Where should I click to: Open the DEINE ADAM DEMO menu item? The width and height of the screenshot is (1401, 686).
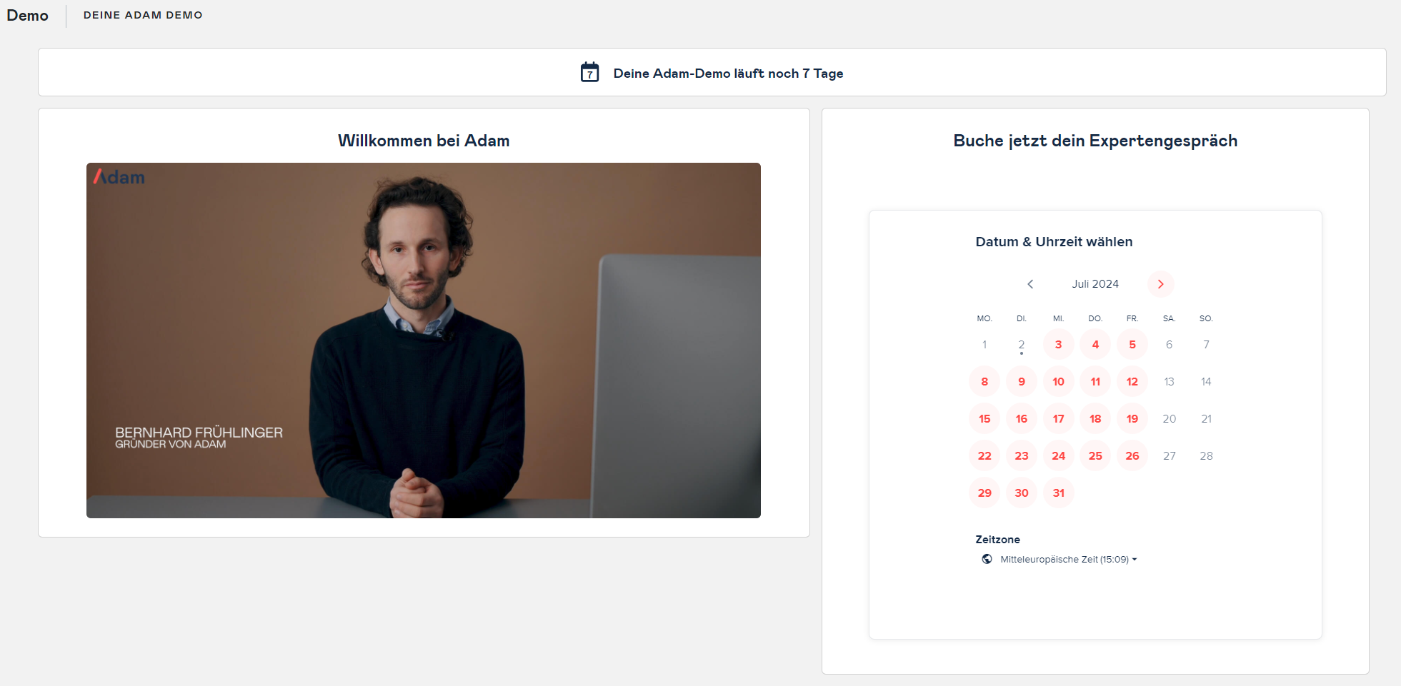point(143,15)
